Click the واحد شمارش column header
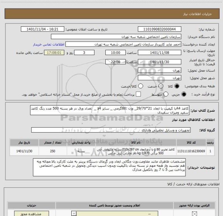The height and width of the screenshot is (216, 223). pos(81,142)
